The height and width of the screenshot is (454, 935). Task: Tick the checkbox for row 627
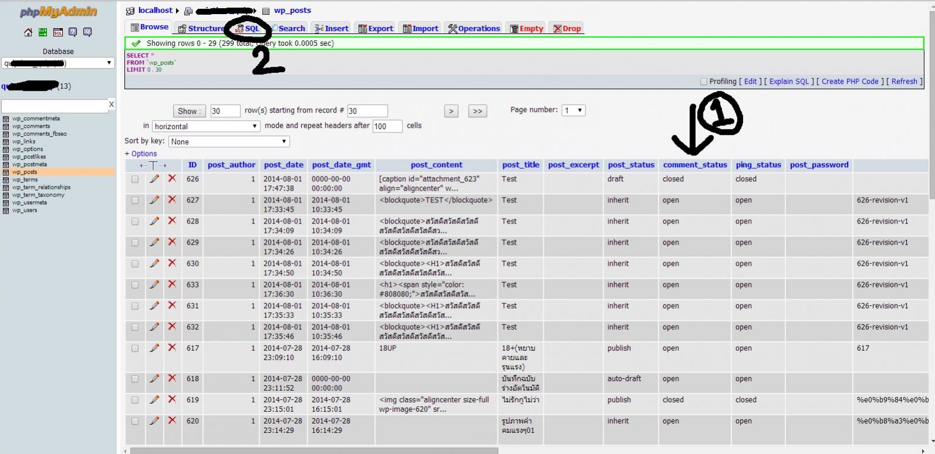(135, 201)
